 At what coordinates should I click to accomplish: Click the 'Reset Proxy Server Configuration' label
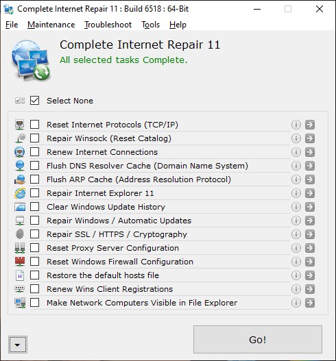(x=112, y=248)
